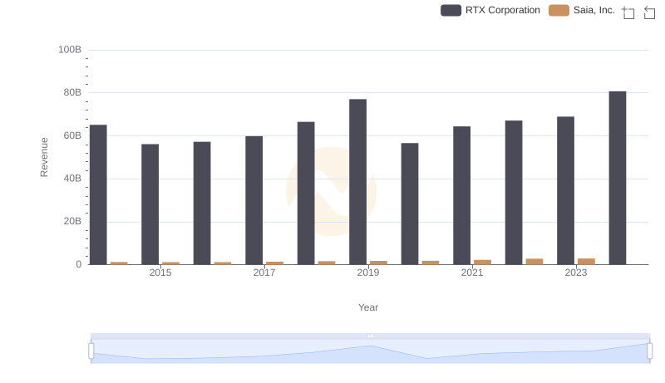This screenshot has width=665, height=383.
Task: Select the RTX Corporation bar for 2021
Action: (462, 195)
